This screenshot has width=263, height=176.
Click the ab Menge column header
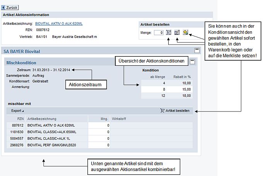click(157, 77)
